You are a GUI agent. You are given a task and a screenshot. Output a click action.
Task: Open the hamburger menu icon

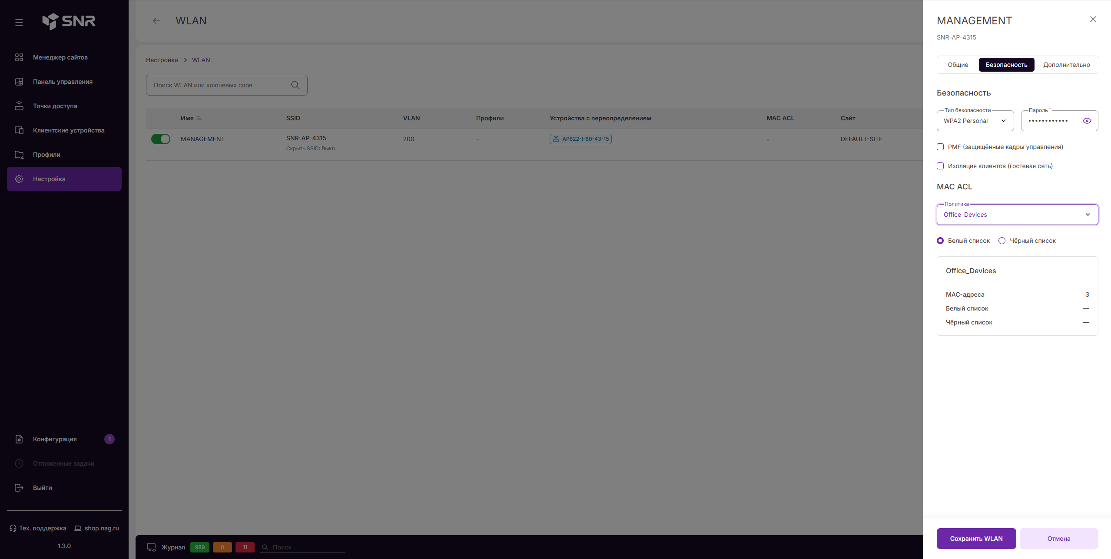19,22
